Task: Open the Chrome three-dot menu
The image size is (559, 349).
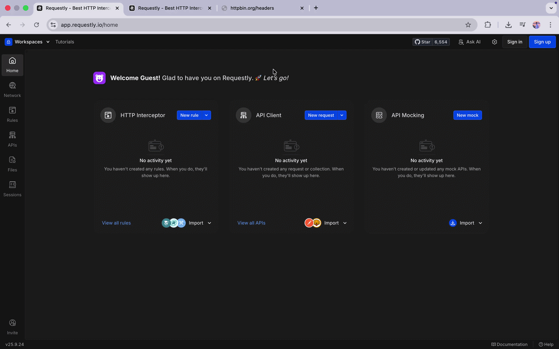Action: [x=550, y=25]
